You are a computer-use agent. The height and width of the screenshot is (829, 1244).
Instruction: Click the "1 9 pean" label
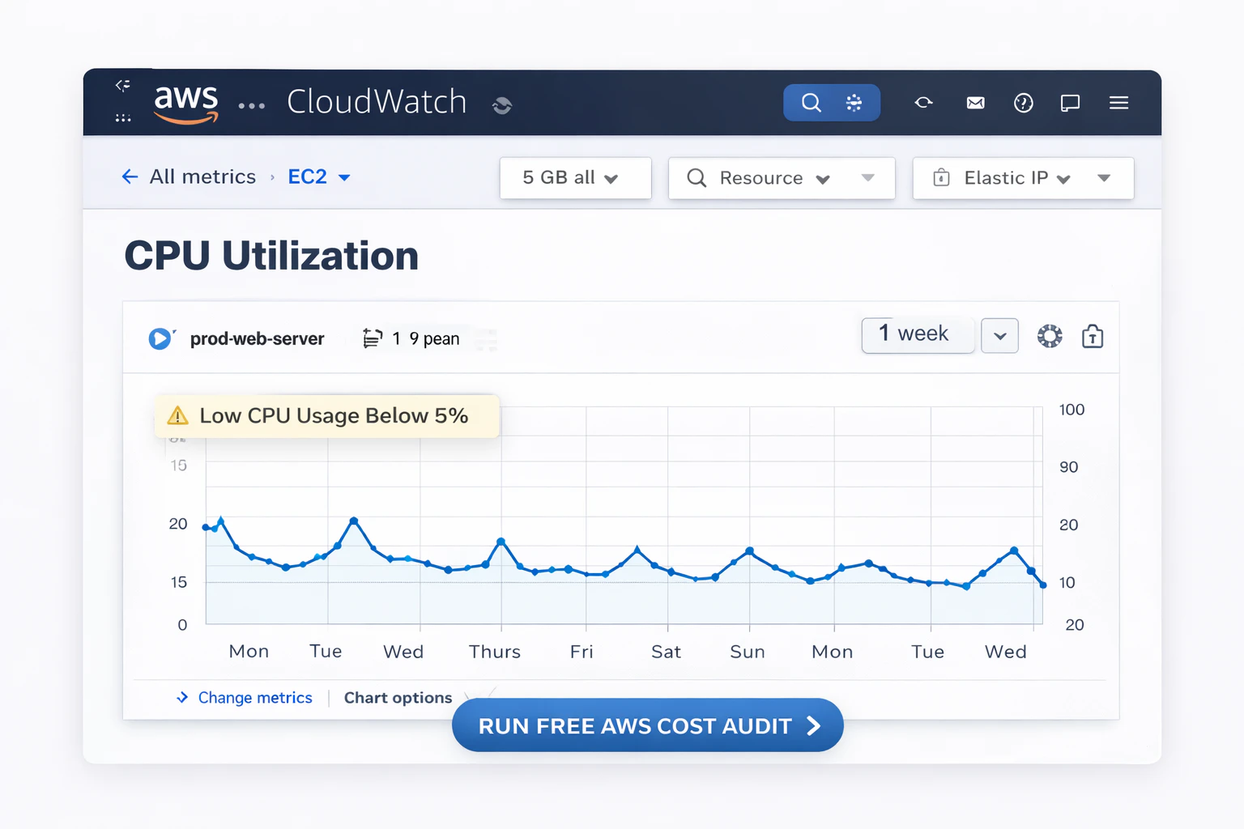tap(426, 338)
